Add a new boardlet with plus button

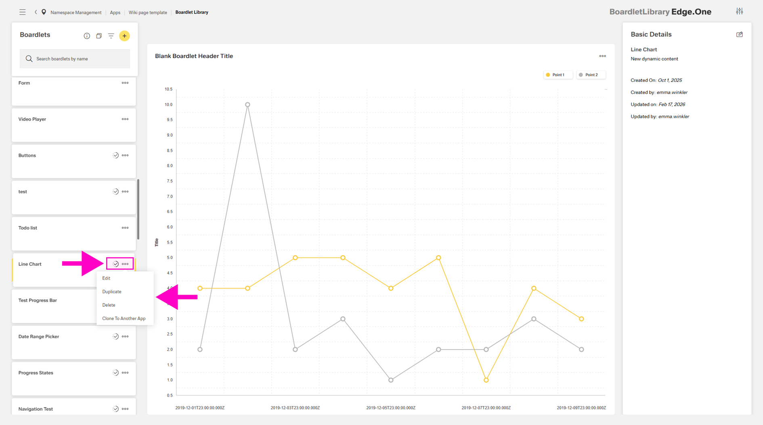124,36
